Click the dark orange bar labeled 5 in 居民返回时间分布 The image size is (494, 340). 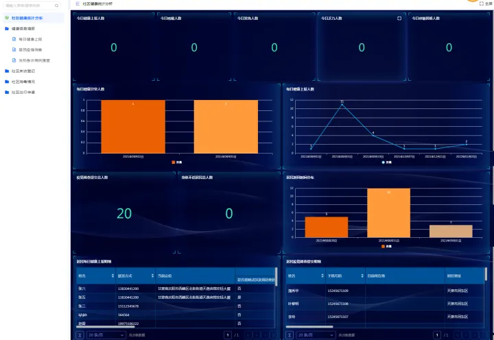coord(327,227)
